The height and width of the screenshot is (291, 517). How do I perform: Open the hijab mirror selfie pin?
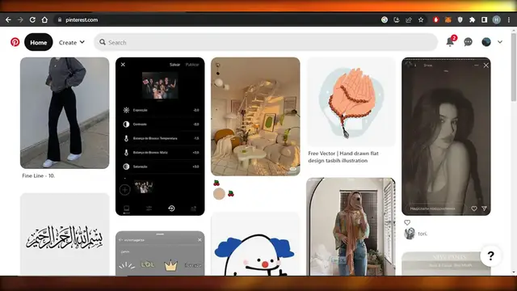click(351, 226)
